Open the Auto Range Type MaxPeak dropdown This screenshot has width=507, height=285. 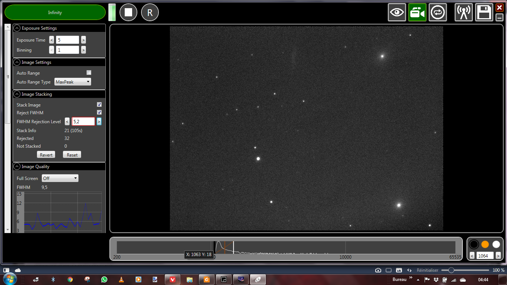(73, 82)
